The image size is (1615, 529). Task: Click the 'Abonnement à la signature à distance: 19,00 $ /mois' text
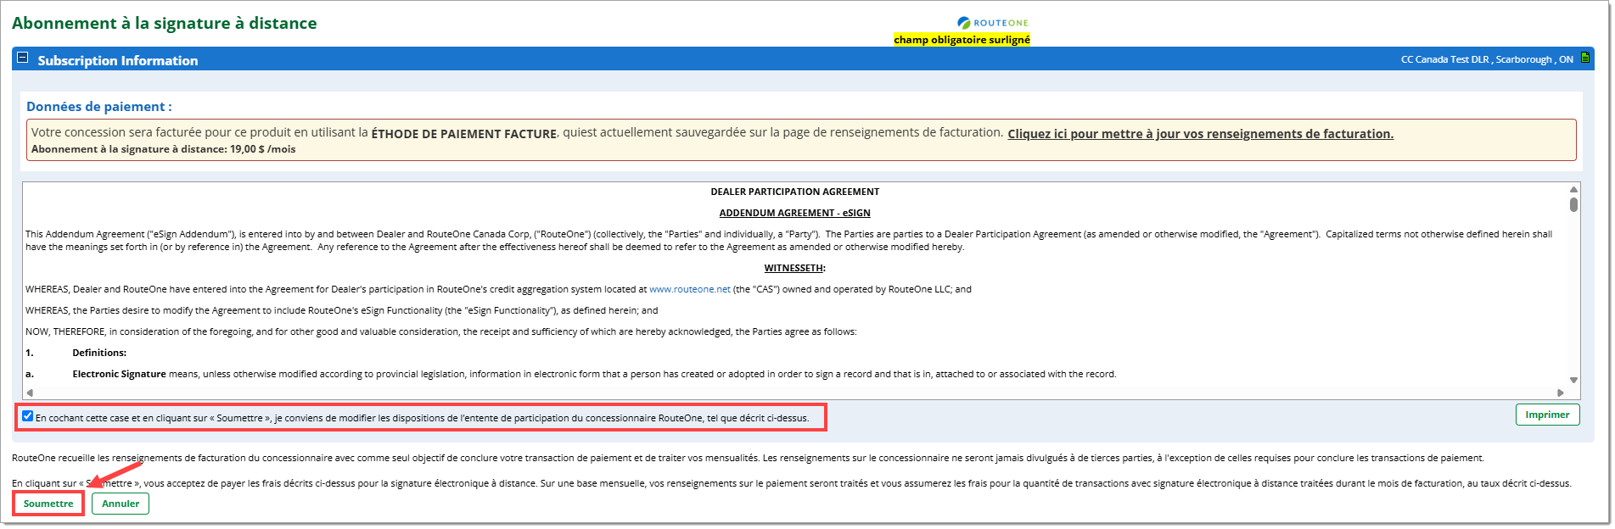click(x=164, y=149)
